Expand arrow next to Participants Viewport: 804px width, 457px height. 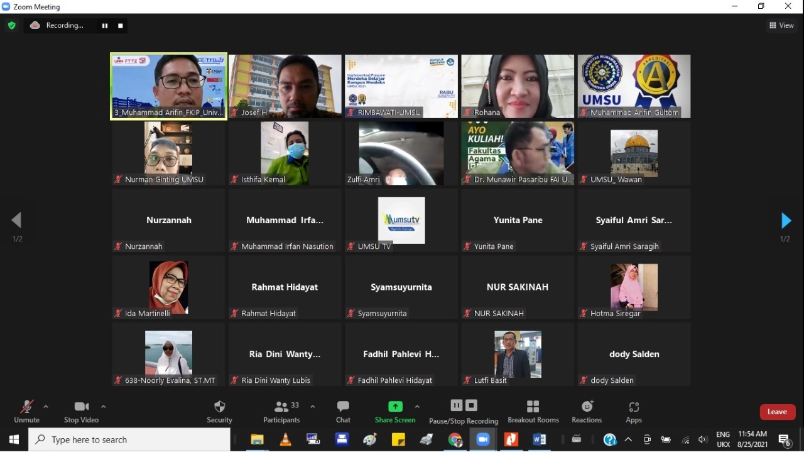click(313, 407)
